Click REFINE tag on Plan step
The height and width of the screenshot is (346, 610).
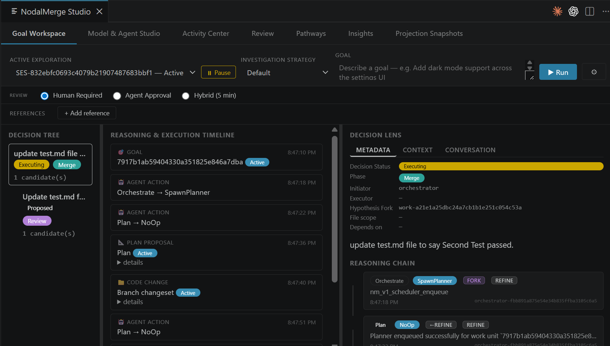[476, 325]
